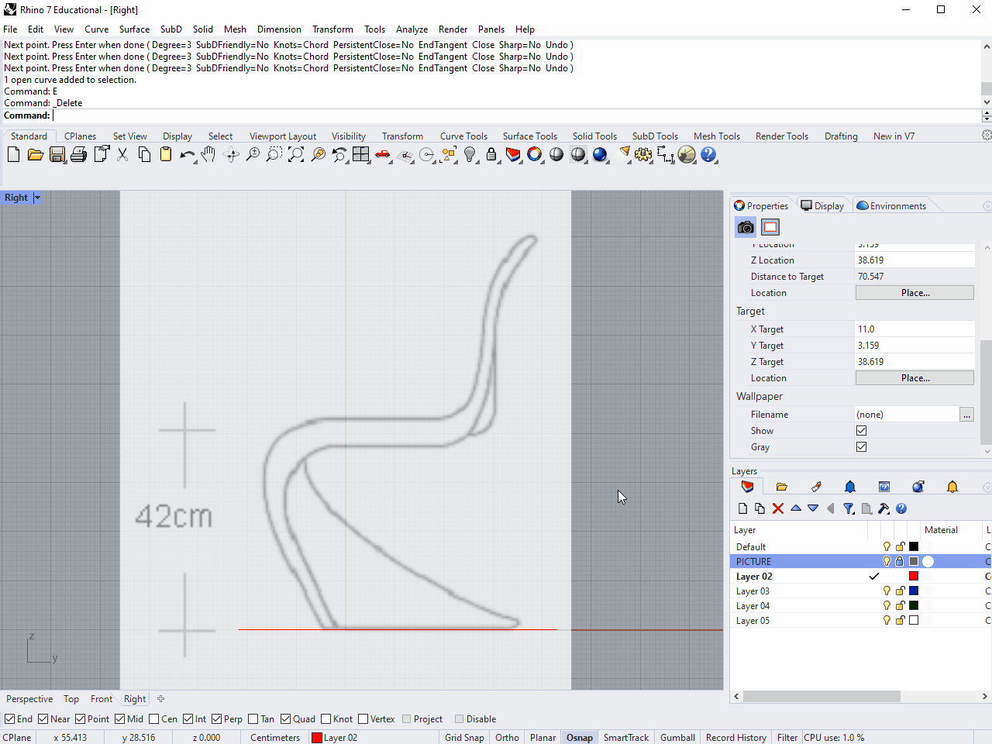992x744 pixels.
Task: Click the Zoom Window icon
Action: pos(274,154)
